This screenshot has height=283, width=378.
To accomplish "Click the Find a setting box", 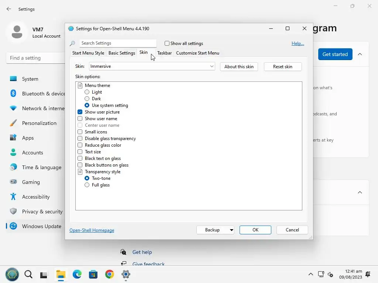I will (x=36, y=58).
